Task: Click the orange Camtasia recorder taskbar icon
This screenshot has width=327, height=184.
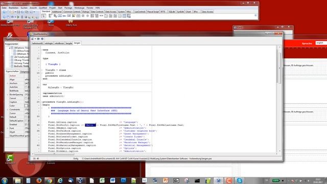Action: coord(229,180)
